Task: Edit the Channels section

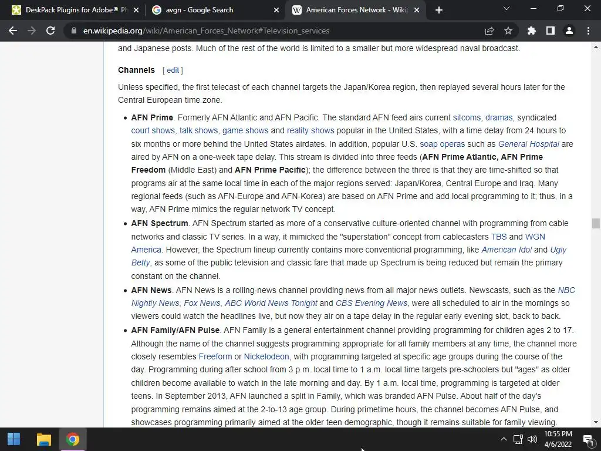Action: click(x=173, y=70)
